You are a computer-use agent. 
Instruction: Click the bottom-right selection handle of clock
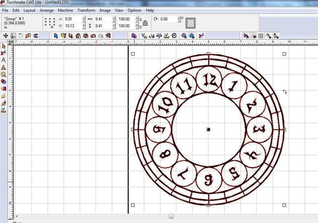tap(284, 205)
